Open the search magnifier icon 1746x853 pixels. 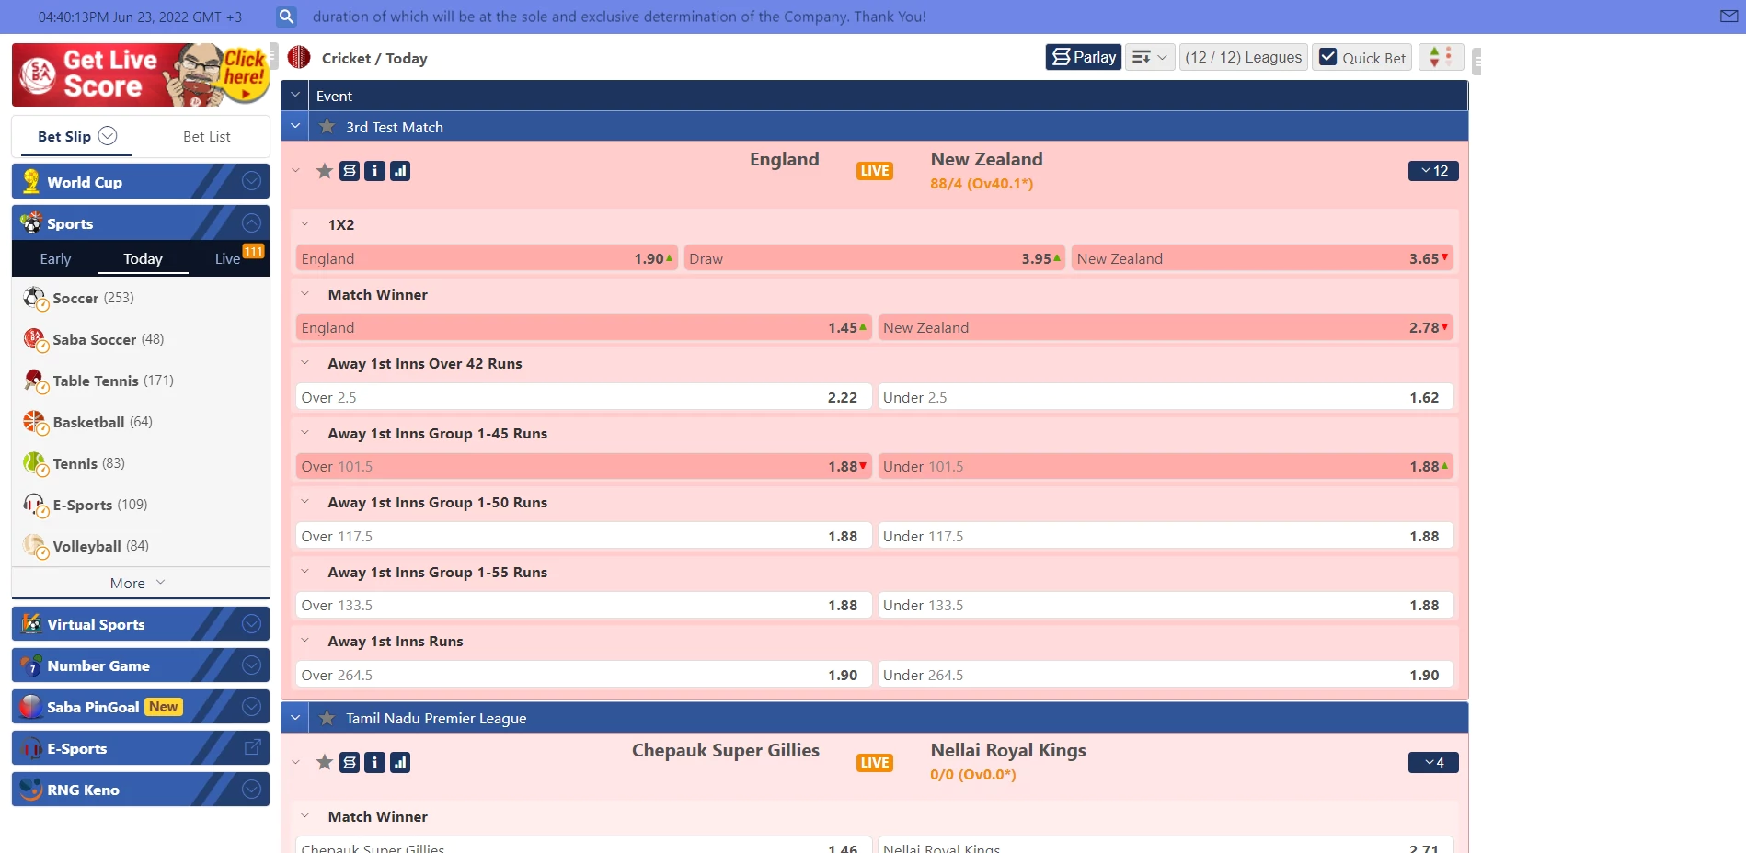point(286,17)
